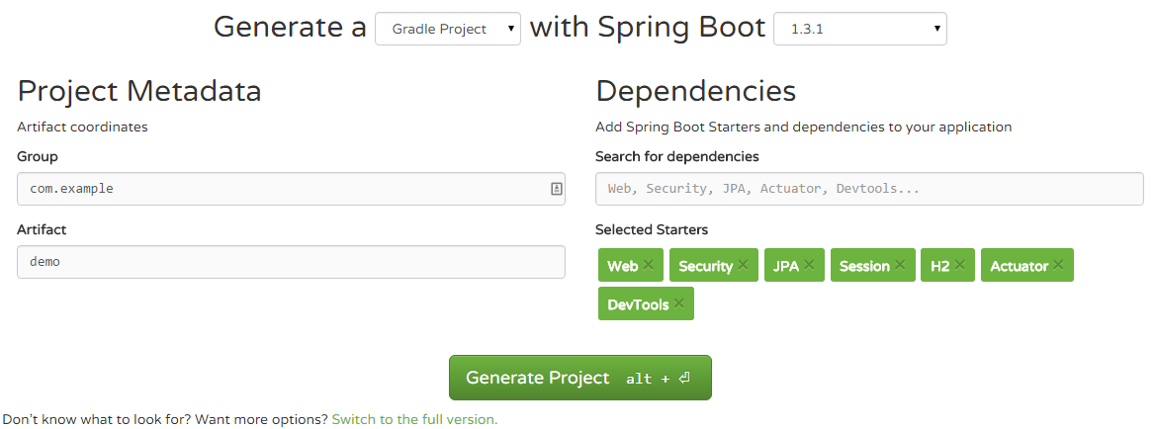Image resolution: width=1156 pixels, height=429 pixels.
Task: Click the Selected Starters label
Action: click(652, 229)
